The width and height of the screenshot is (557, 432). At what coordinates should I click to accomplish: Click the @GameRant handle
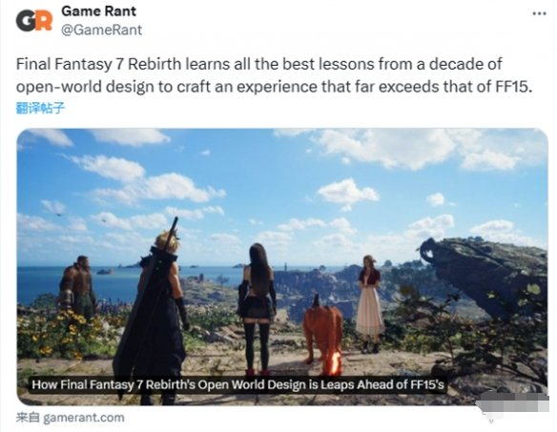point(102,30)
